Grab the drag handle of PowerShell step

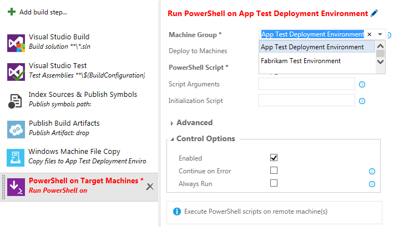click(3, 187)
